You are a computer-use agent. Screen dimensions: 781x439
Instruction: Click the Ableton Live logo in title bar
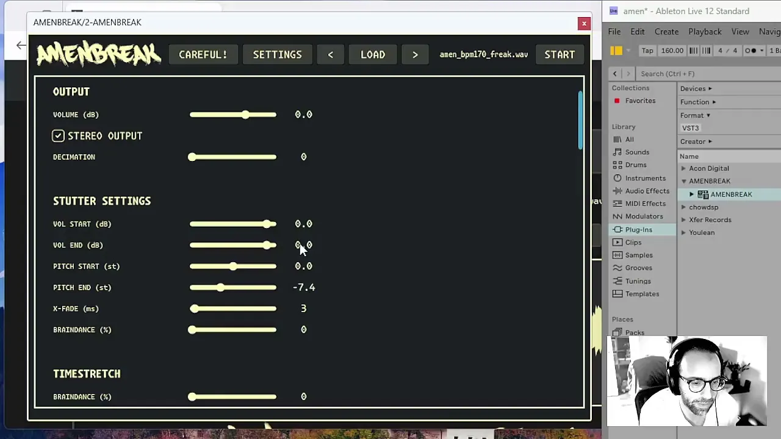click(613, 11)
